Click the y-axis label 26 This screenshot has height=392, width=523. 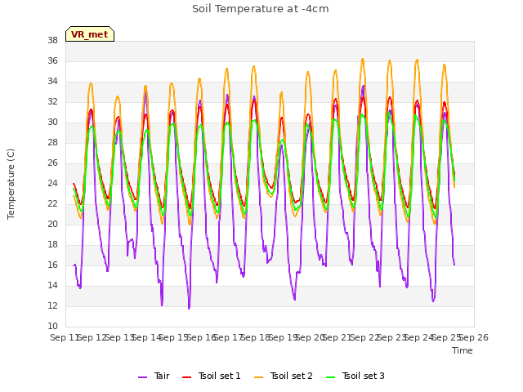[52, 163]
